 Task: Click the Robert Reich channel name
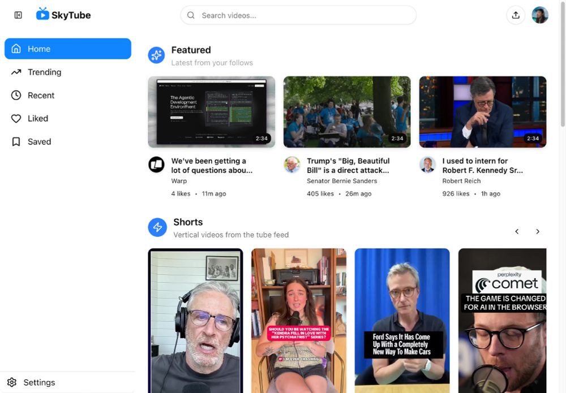click(x=461, y=181)
